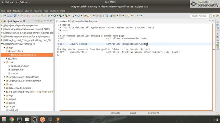Collapse the Routing In Play Framework project
Screen dimensions: 220x123
[2, 44]
